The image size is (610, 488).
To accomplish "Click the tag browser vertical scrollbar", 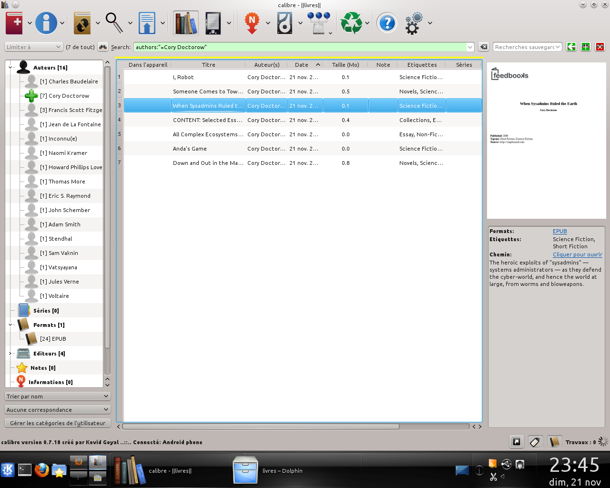I will (x=107, y=207).
